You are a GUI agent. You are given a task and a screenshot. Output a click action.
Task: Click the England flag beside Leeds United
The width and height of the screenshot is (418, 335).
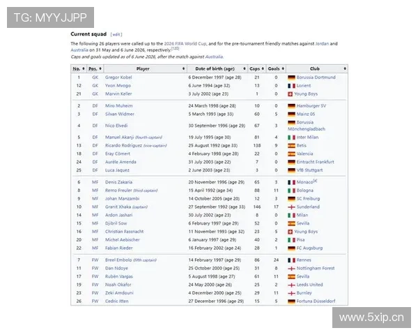291,285
